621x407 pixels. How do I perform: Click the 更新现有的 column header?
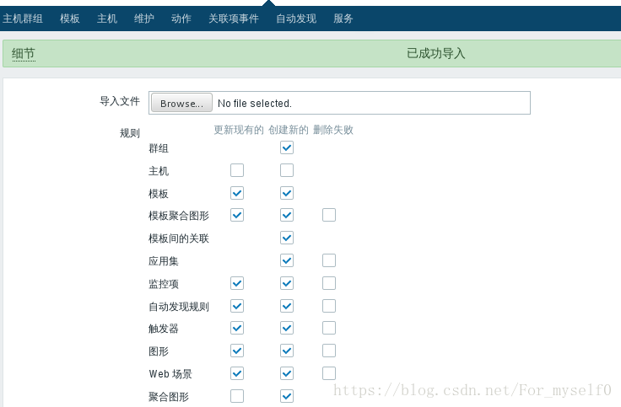pos(239,130)
